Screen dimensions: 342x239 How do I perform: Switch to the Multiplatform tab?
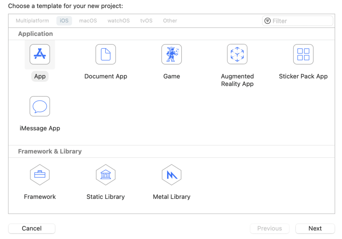(32, 20)
